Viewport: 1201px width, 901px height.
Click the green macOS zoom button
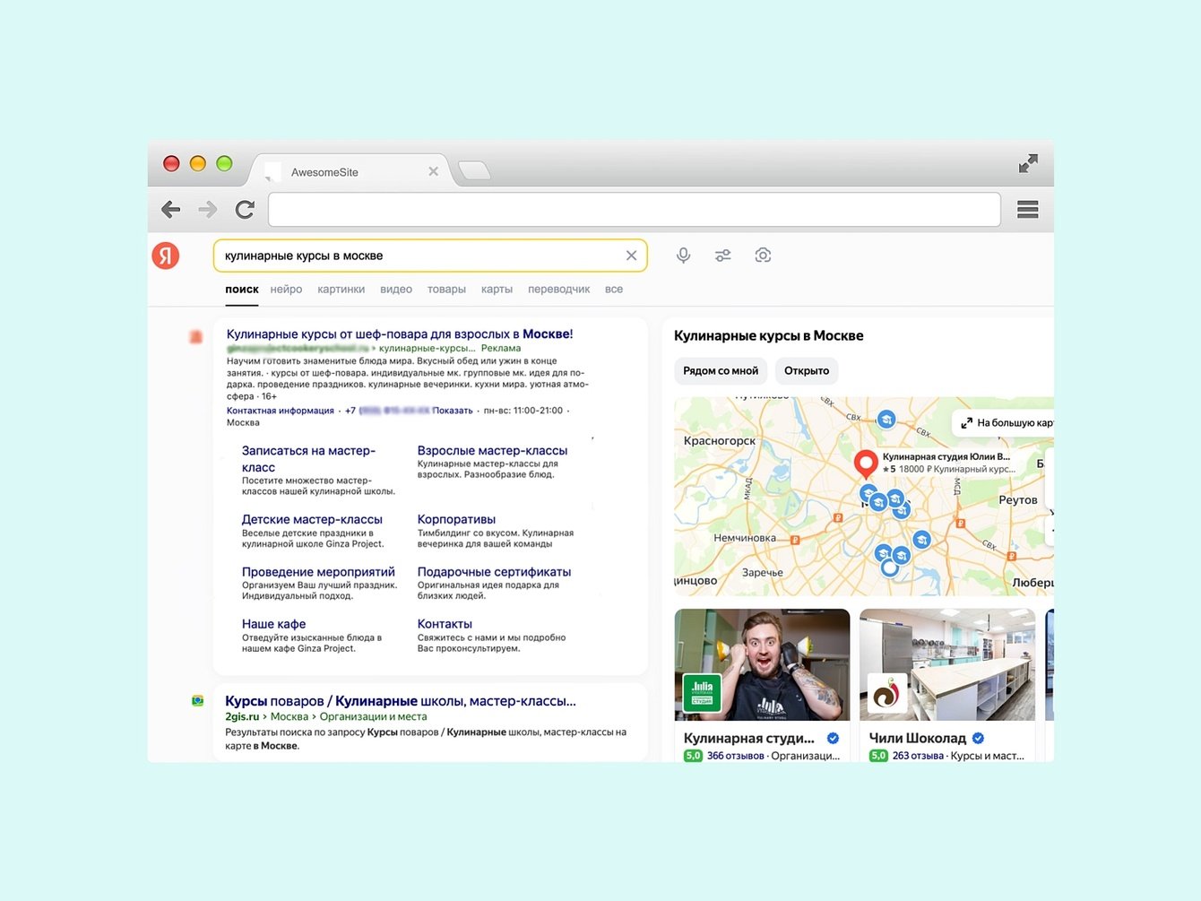pos(224,163)
